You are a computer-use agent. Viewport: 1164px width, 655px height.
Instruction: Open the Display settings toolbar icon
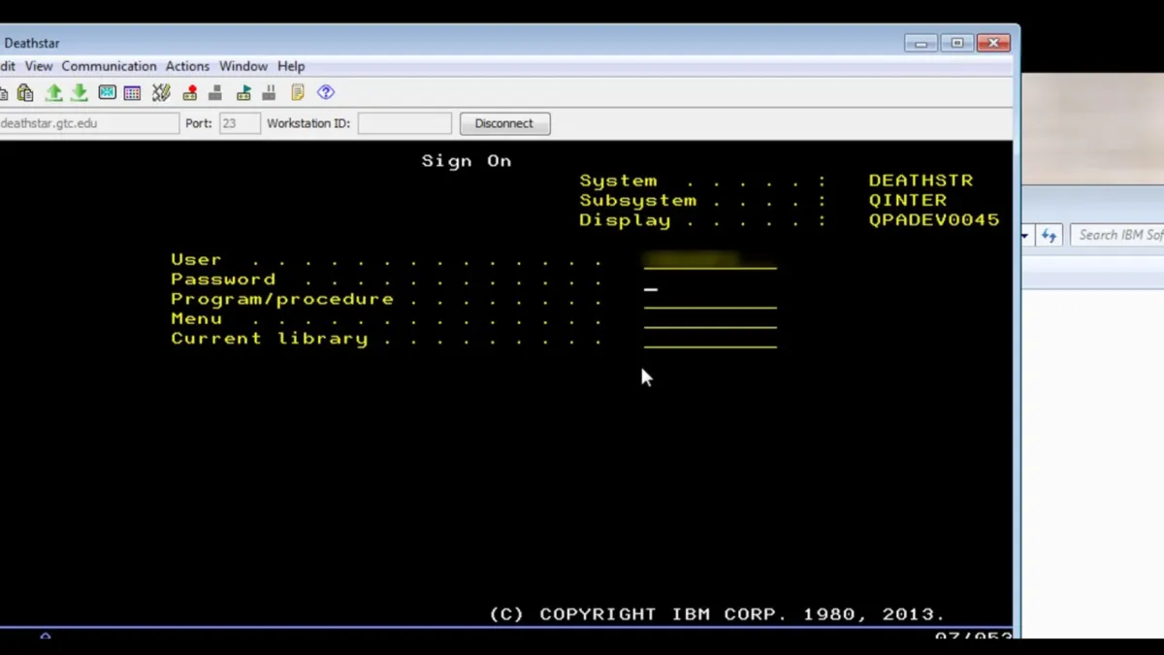pyautogui.click(x=107, y=92)
